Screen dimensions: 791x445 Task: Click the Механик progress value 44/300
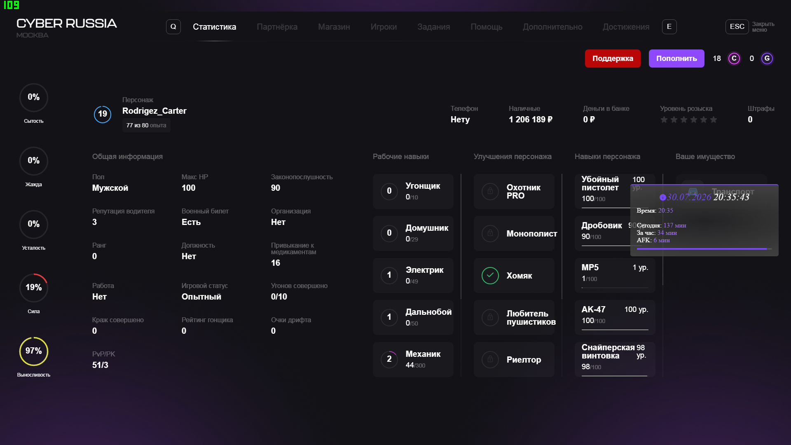(415, 365)
